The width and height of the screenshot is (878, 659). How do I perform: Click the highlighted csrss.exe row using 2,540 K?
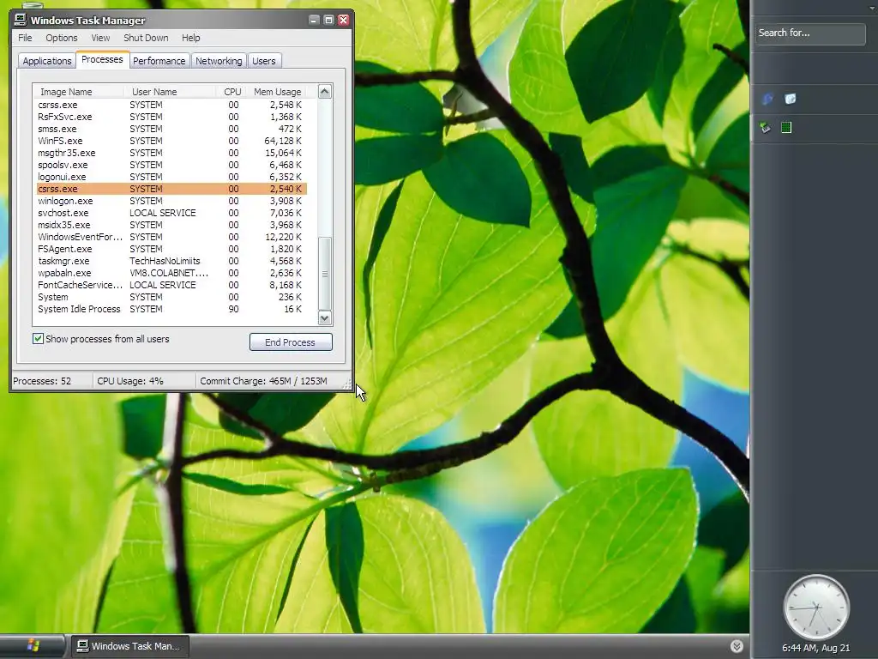point(171,189)
